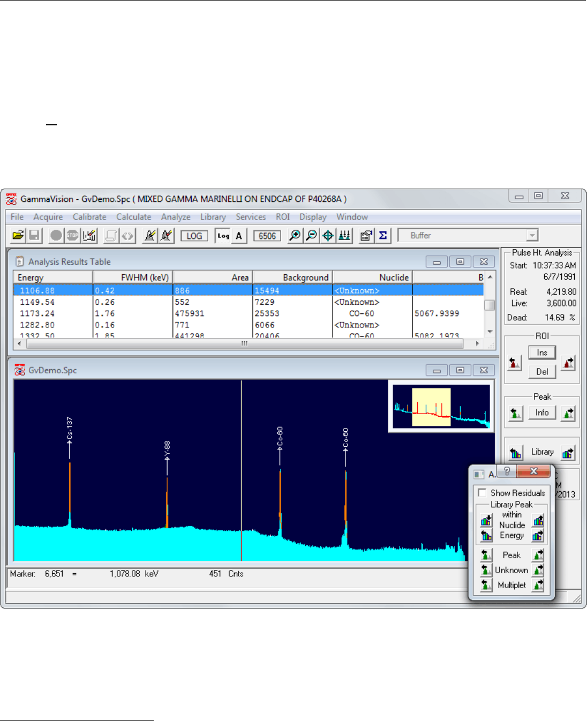Click the FWHM (keV) column header
The width and height of the screenshot is (587, 721).
point(133,277)
